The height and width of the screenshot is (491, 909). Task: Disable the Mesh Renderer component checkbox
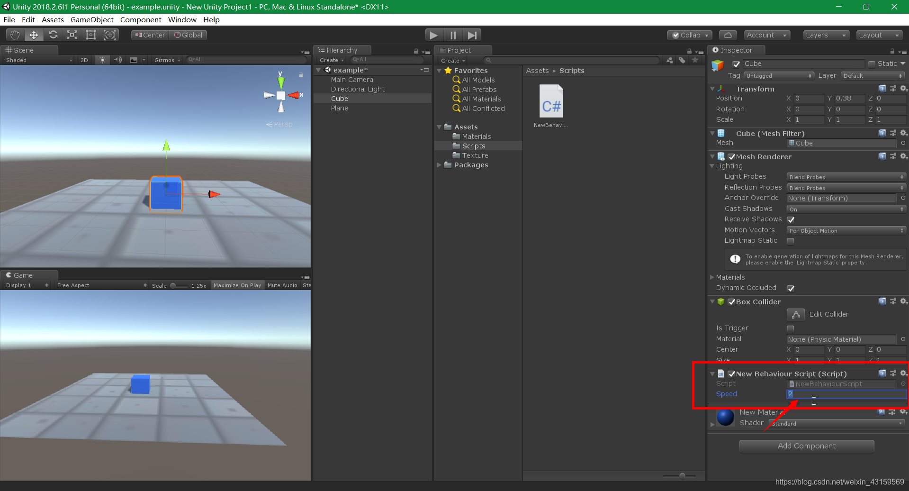click(x=731, y=157)
